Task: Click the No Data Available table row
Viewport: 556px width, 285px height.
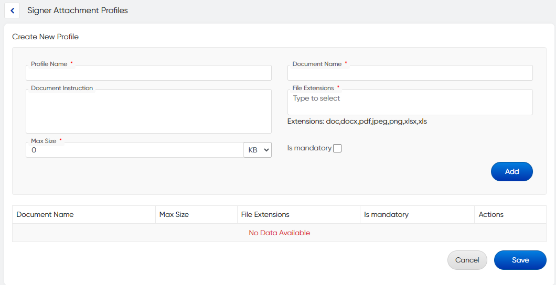Action: 279,233
